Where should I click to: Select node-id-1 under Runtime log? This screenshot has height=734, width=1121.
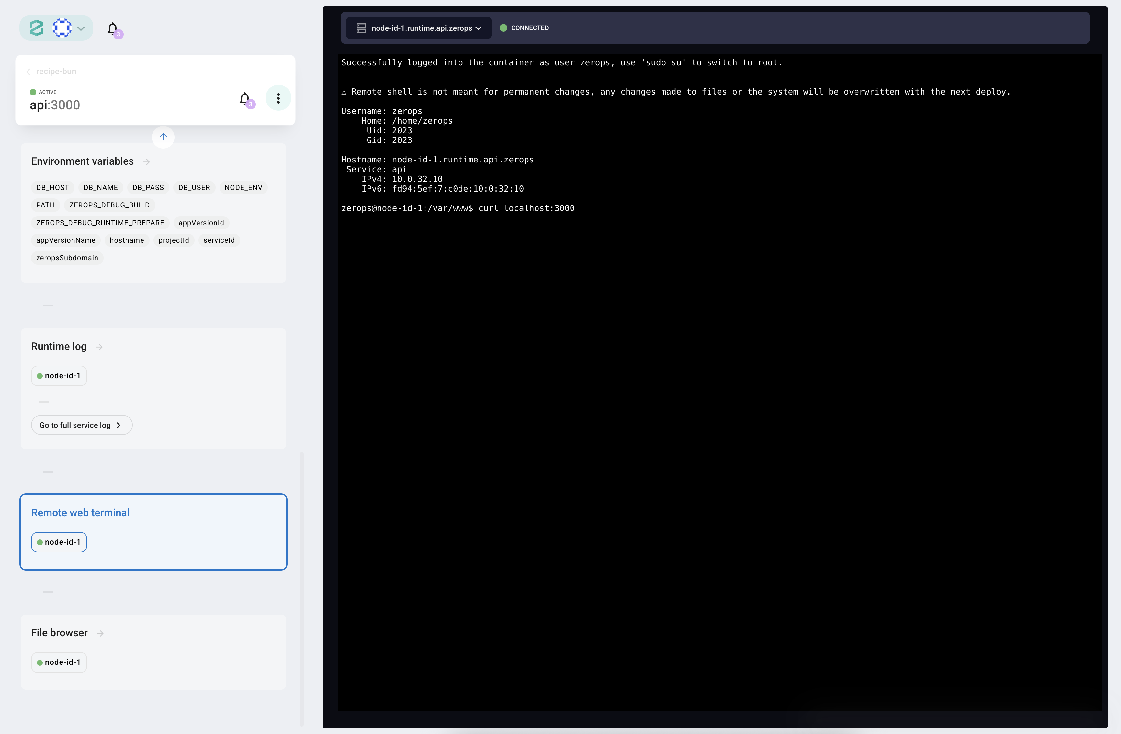[59, 376]
